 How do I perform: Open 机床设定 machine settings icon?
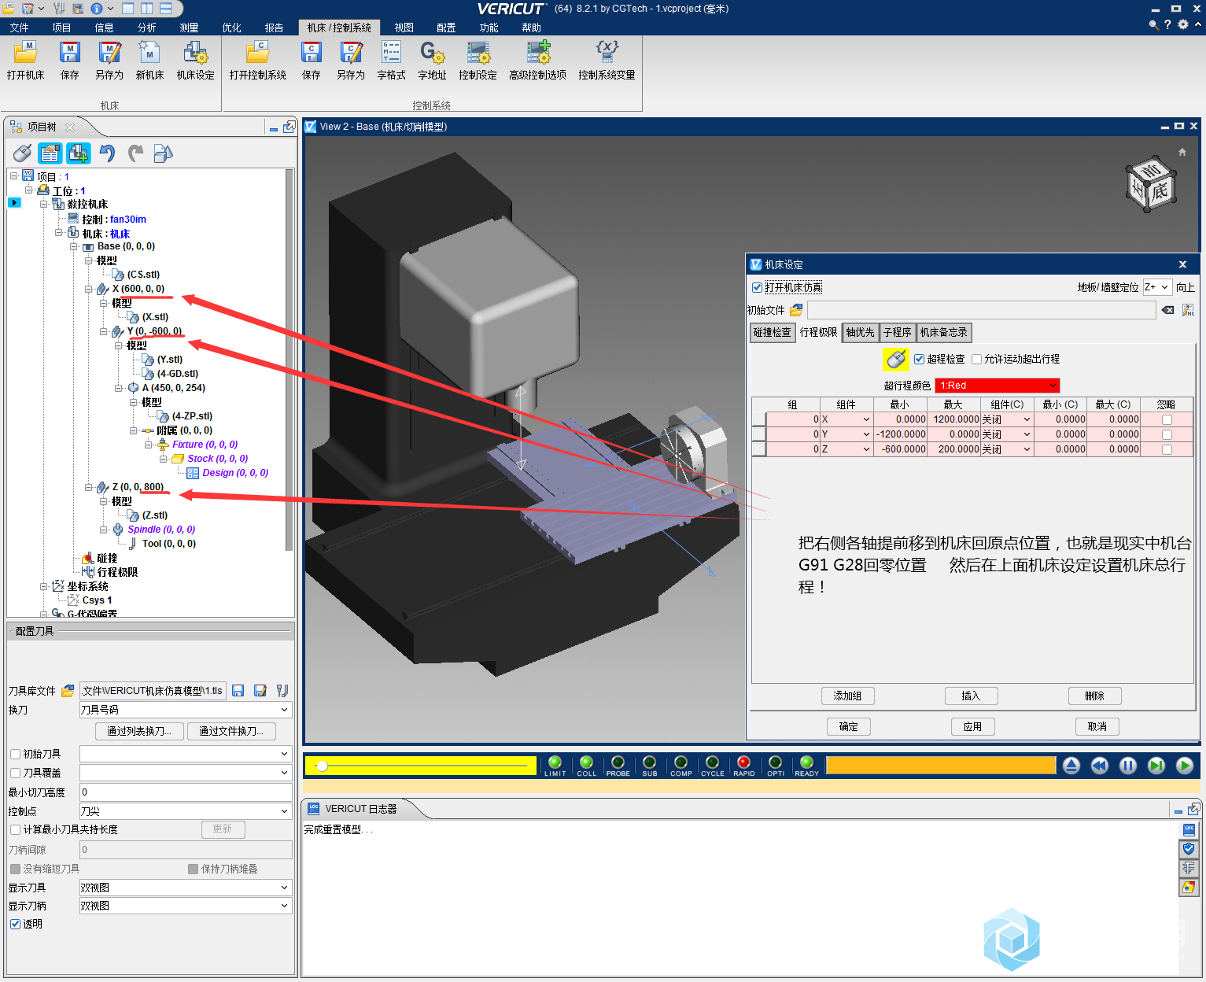click(x=195, y=61)
